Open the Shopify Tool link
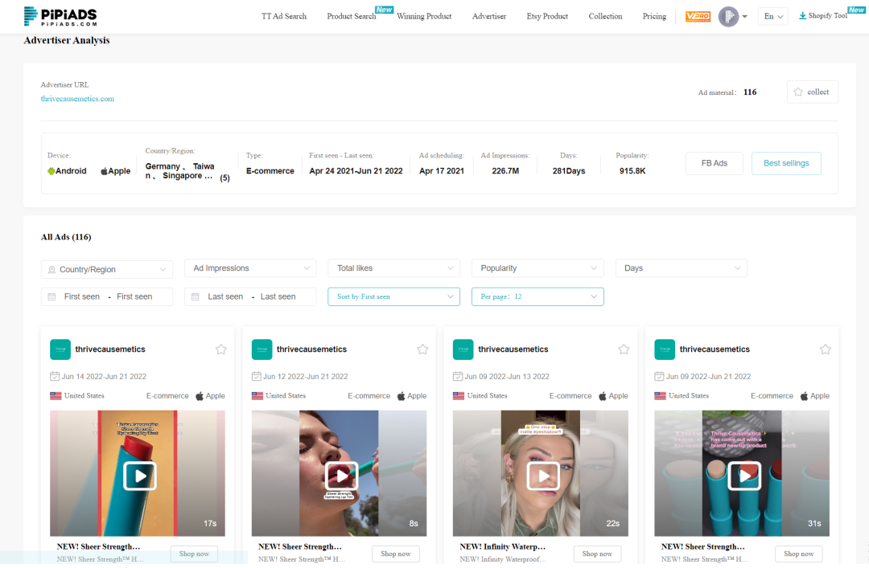 pos(827,15)
